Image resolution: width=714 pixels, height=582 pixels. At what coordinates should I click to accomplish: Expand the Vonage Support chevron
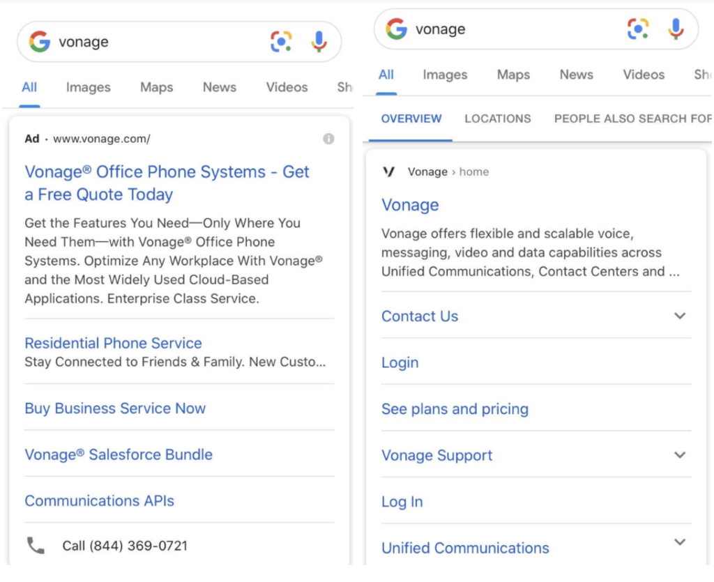tap(679, 455)
